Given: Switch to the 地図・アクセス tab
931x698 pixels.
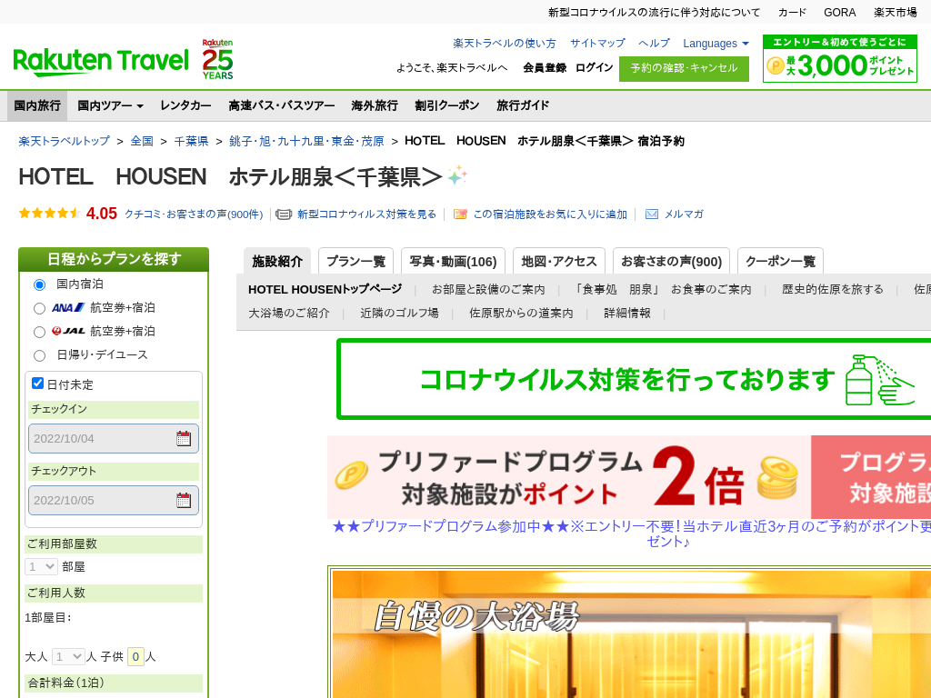Looking at the screenshot, I should click(x=559, y=261).
